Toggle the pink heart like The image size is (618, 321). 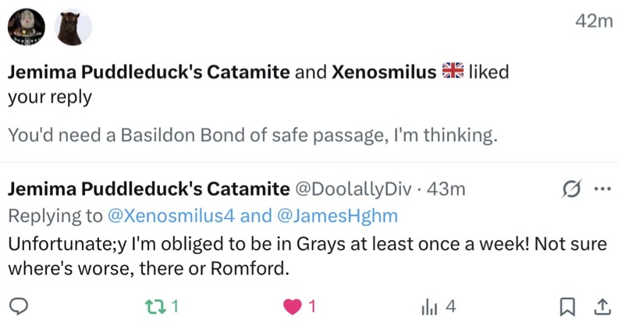[293, 306]
